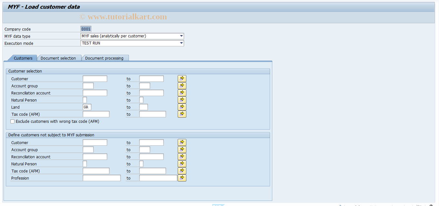Click the 'MYF - Load customer data' title

[x=44, y=7]
